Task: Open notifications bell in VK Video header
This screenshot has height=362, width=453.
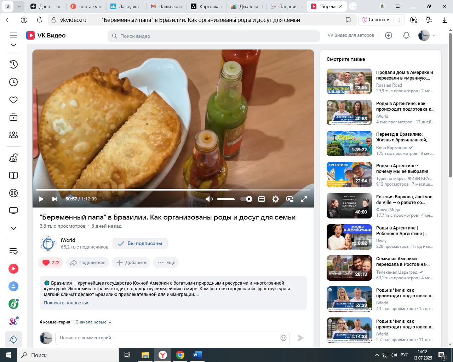Action: pyautogui.click(x=406, y=35)
